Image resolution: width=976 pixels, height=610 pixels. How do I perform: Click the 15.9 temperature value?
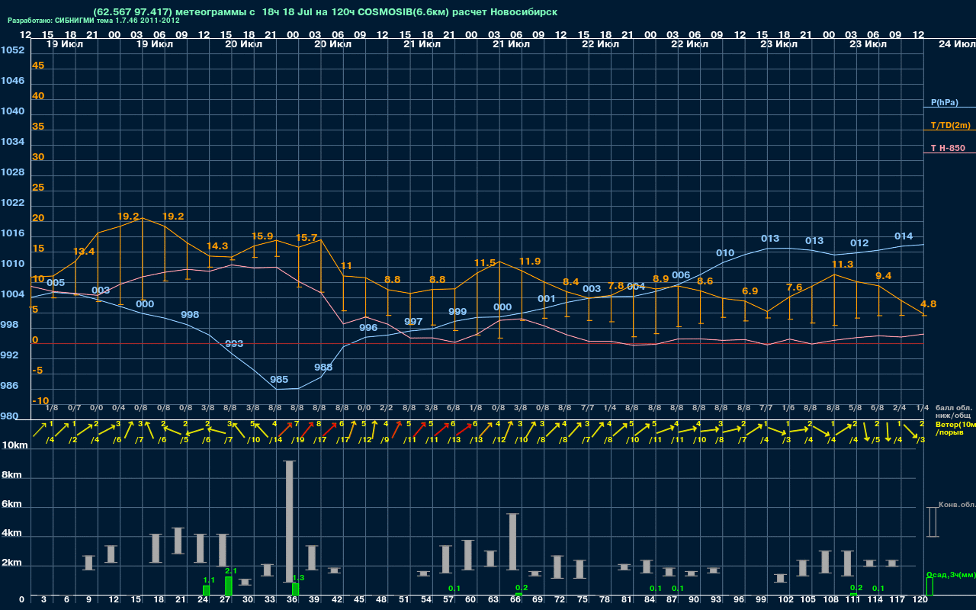262,236
